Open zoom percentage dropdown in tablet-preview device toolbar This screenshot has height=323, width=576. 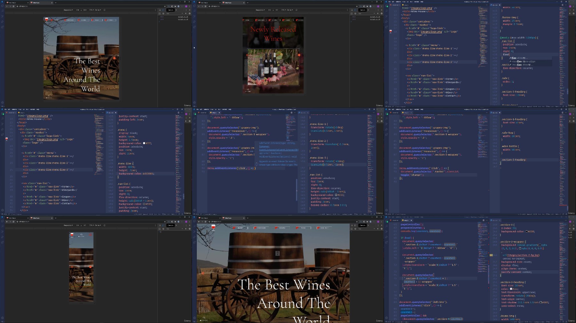(91, 10)
